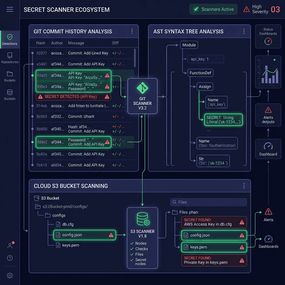The image size is (285, 285).
Task: Click warning icon on Private Key alert
Action: pos(242,261)
